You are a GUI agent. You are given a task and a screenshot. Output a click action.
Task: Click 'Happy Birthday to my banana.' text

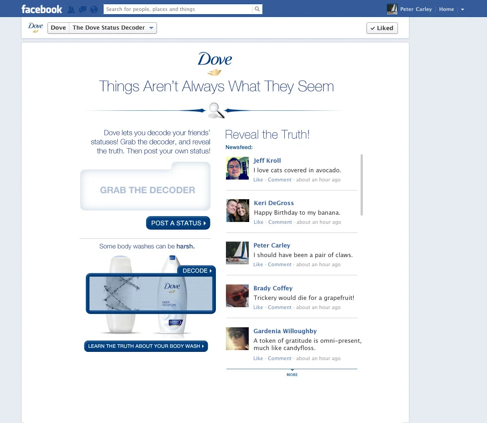297,212
